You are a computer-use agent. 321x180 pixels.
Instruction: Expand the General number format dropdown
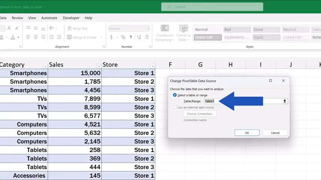tap(148, 28)
